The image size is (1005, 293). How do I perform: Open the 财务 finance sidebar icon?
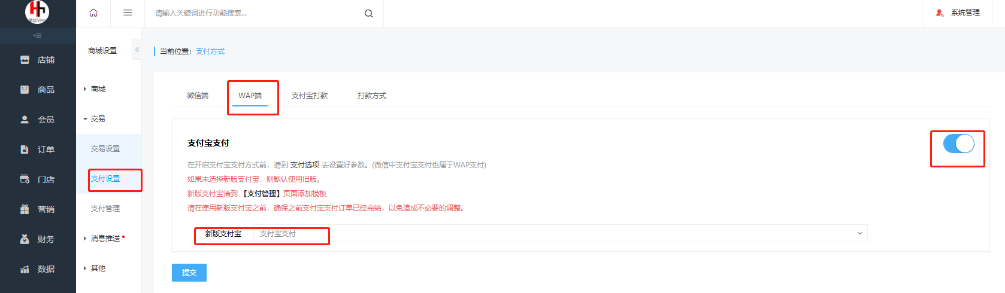pyautogui.click(x=25, y=239)
